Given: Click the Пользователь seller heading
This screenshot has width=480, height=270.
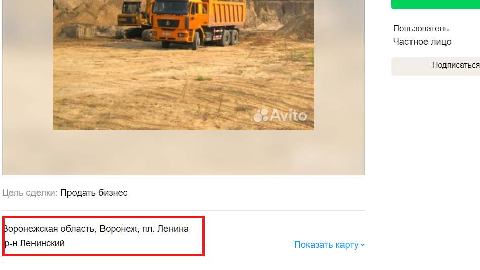Looking at the screenshot, I should tap(421, 29).
